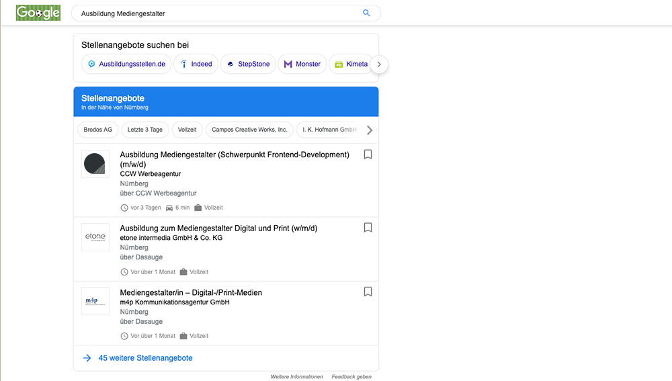Viewport: 672px width, 381px height.
Task: Open the Kimeta job portal chip
Action: coord(351,64)
